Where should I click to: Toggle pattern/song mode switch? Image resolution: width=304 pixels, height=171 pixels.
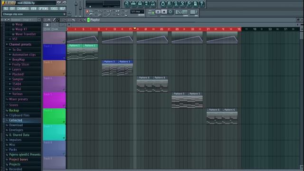153,12
